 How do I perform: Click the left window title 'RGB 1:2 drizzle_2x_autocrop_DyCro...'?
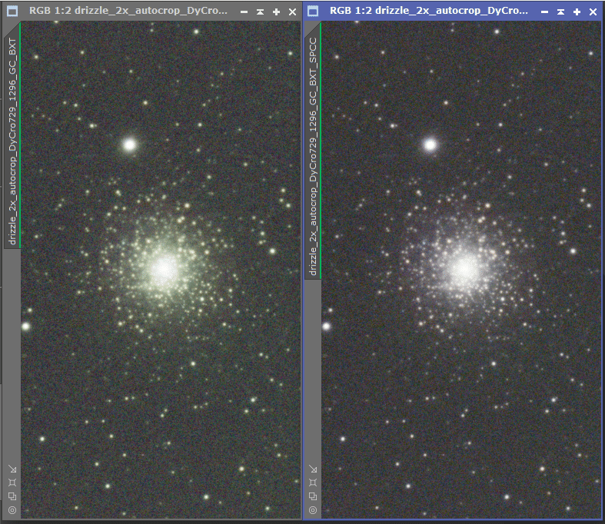128,11
